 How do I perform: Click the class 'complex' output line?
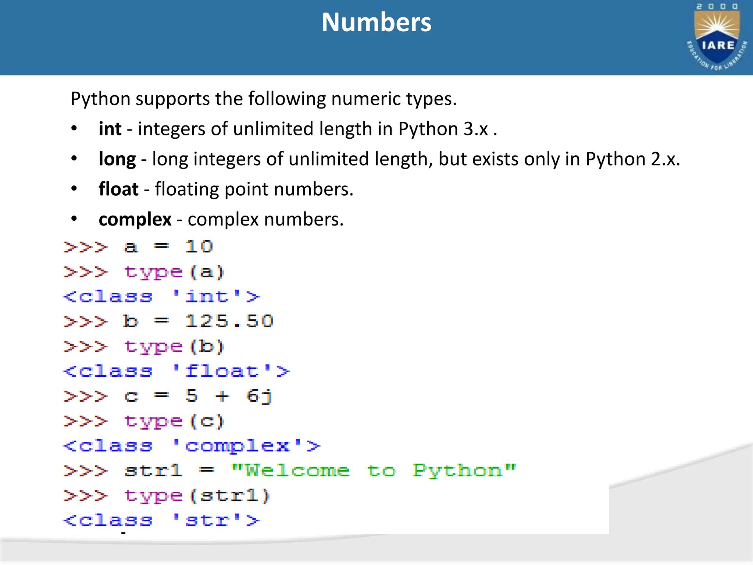(x=191, y=446)
